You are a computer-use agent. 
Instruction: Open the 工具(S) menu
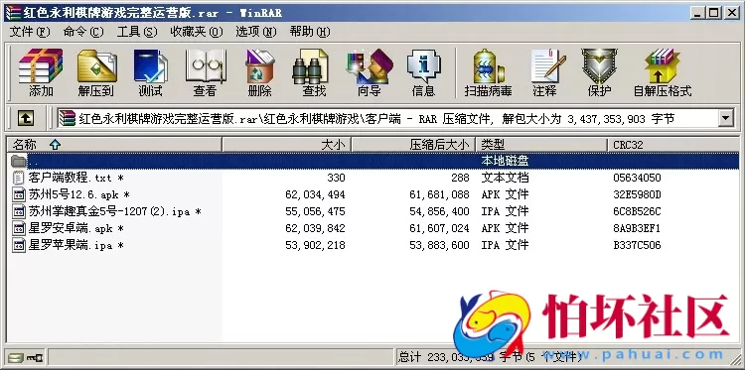(x=137, y=32)
